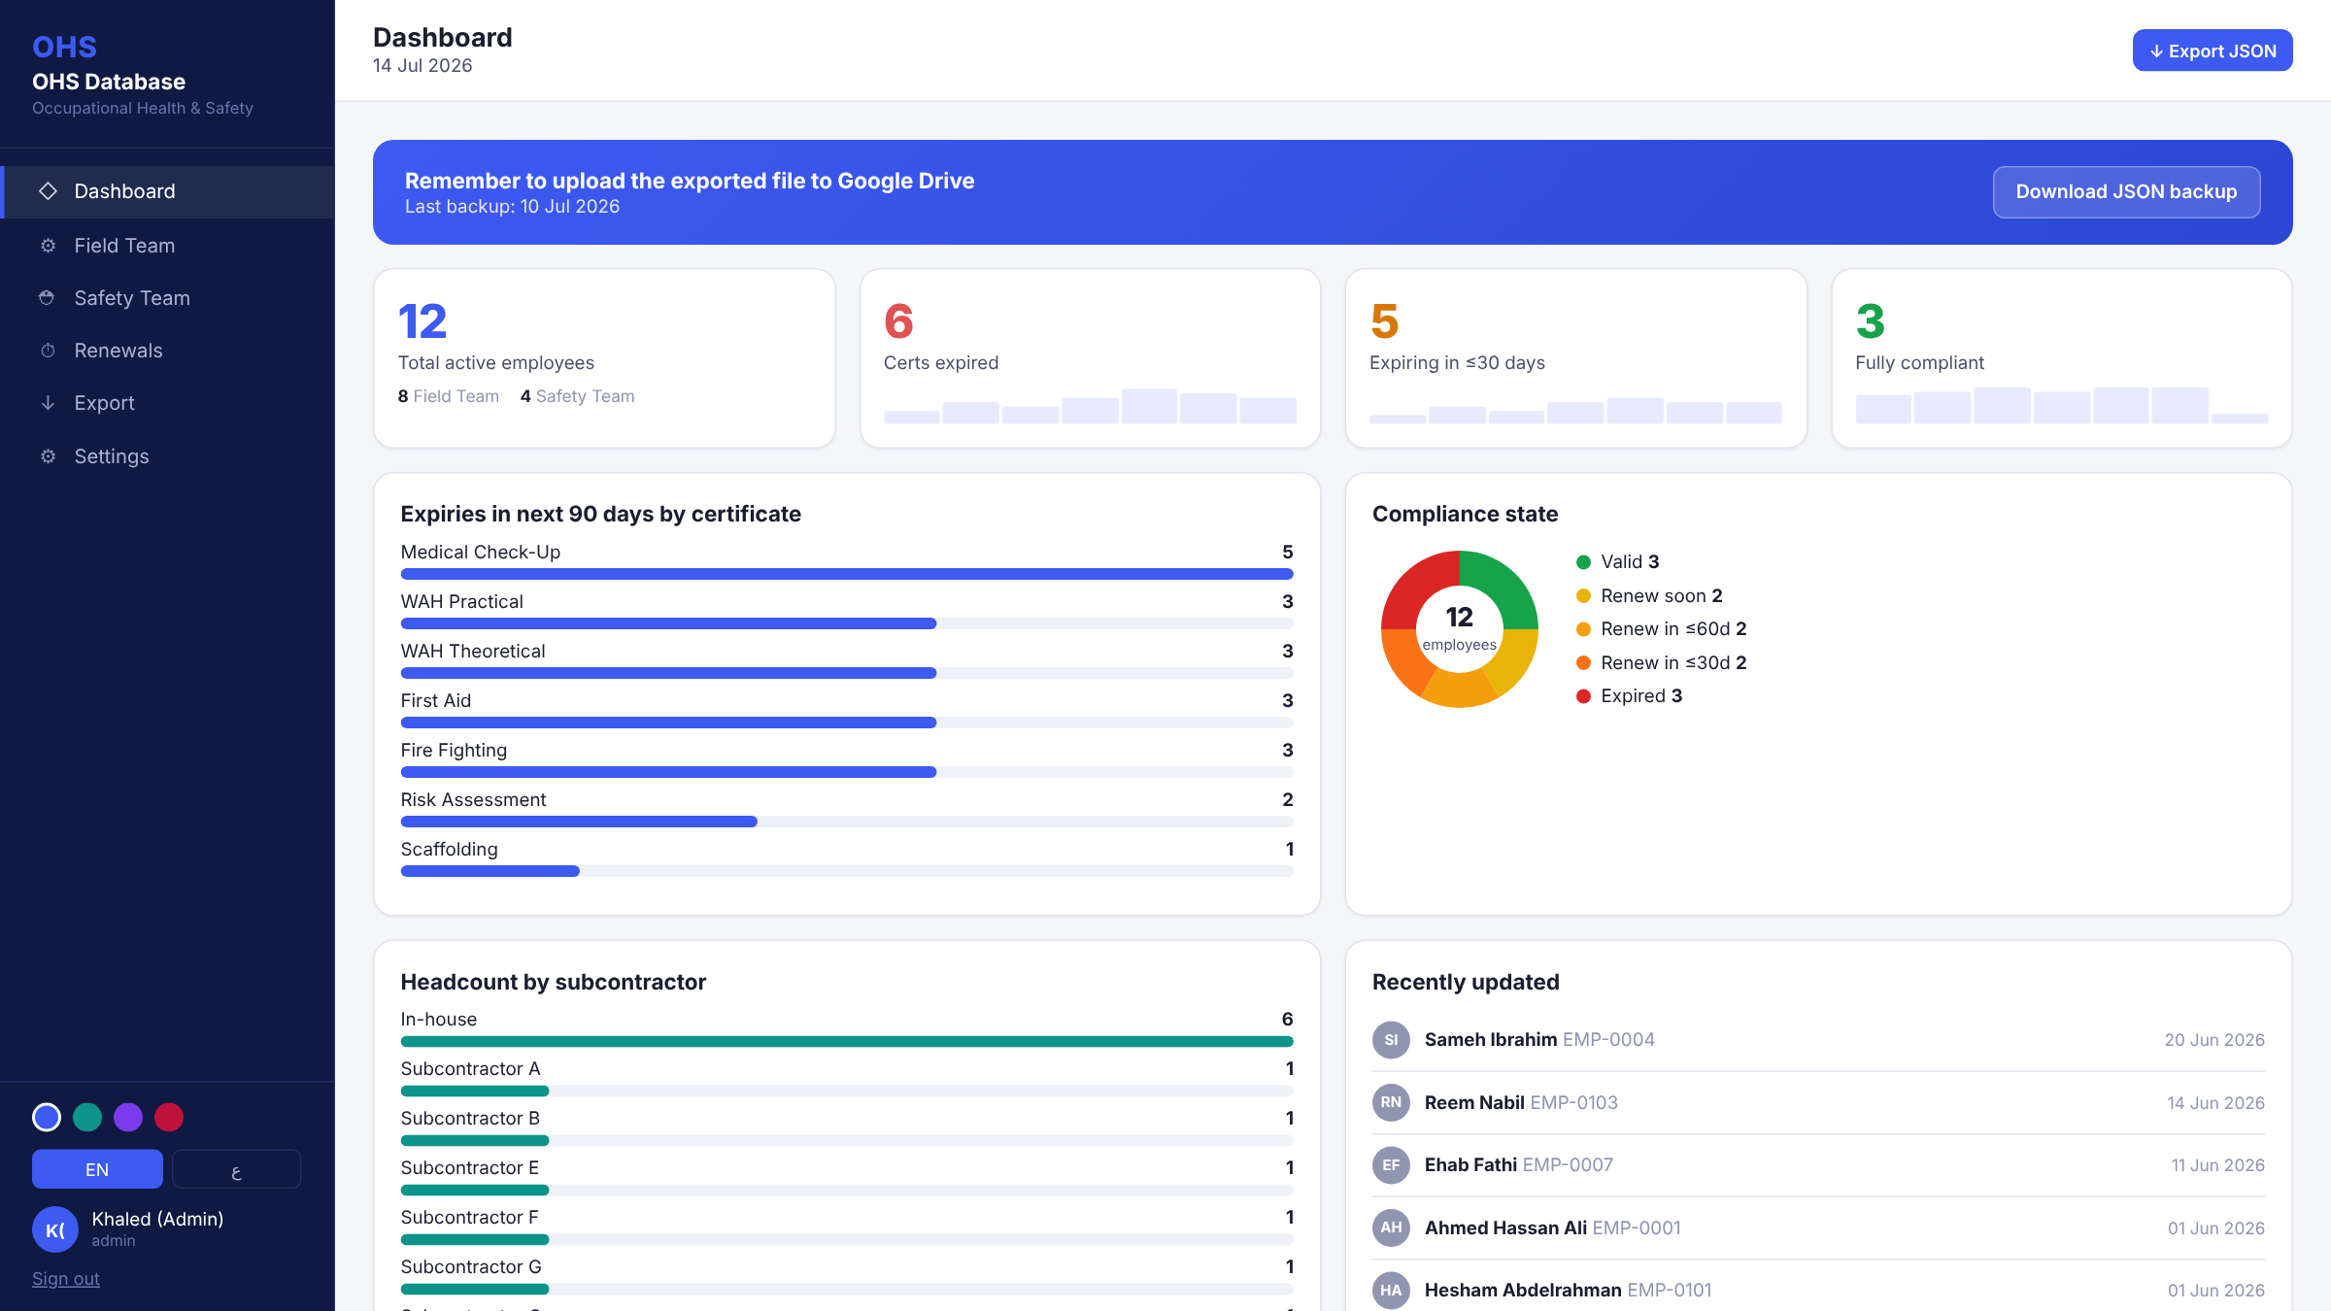Click Ahmed Hassan Ali's AH avatar
Image resolution: width=2331 pixels, height=1311 pixels.
click(x=1391, y=1227)
